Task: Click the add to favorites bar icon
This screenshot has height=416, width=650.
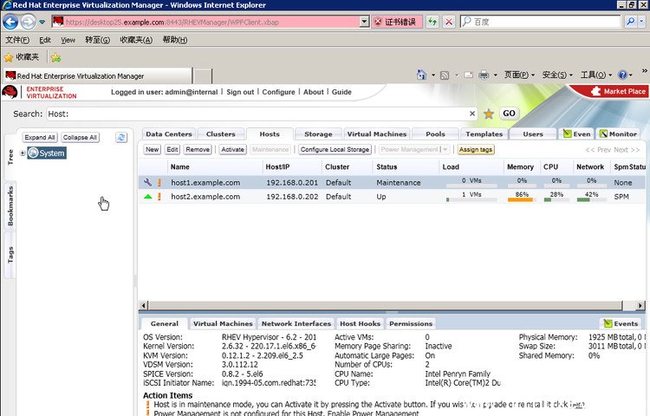Action: (55, 57)
